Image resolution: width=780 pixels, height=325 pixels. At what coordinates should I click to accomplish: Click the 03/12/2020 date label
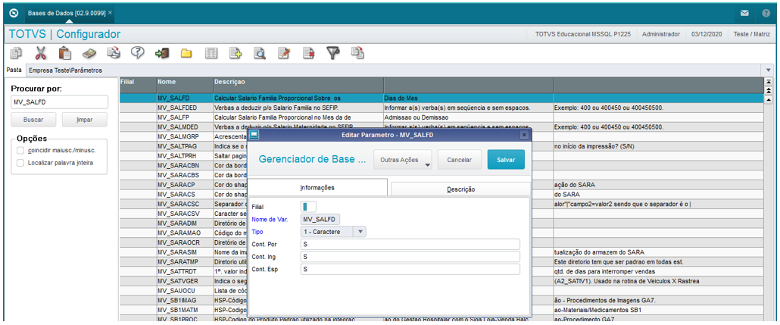(x=707, y=34)
